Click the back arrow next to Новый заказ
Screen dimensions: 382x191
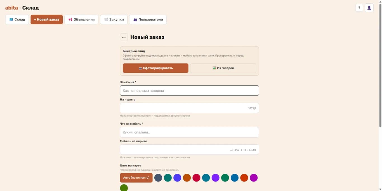tap(124, 37)
